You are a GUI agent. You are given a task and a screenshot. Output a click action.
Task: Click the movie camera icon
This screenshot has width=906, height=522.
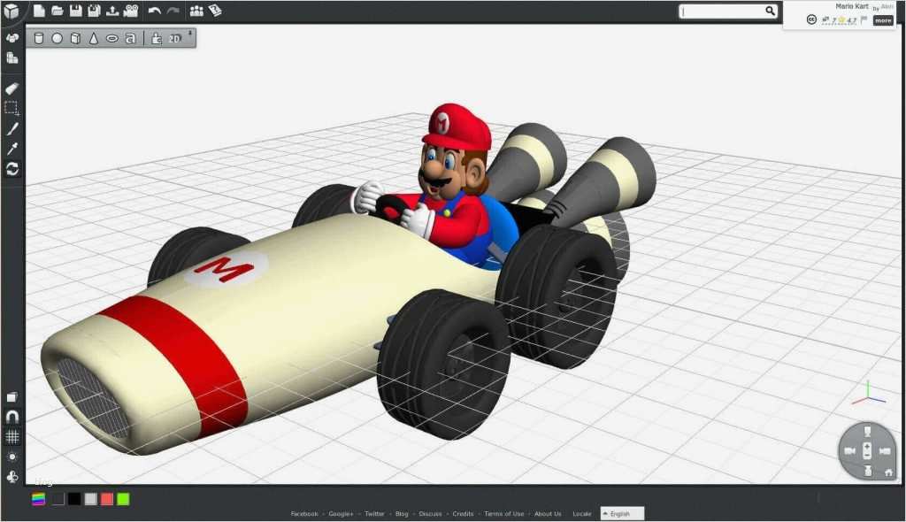pyautogui.click(x=131, y=11)
